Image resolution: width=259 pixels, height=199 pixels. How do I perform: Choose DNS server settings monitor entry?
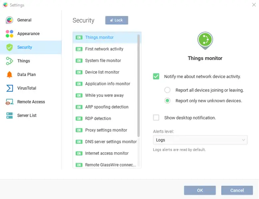click(x=111, y=142)
